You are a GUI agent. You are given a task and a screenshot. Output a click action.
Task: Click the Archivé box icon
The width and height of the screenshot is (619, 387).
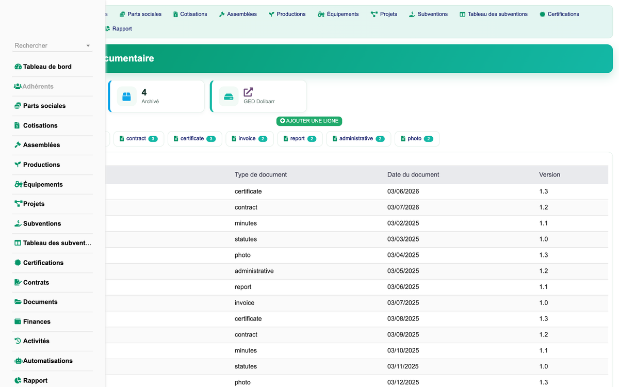coord(127,96)
